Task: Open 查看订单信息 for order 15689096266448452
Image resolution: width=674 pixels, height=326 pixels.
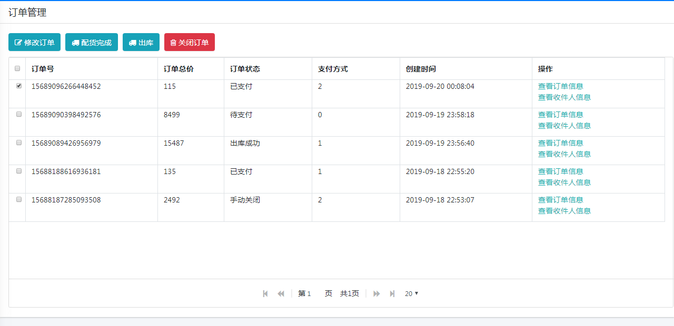Action: pos(560,86)
